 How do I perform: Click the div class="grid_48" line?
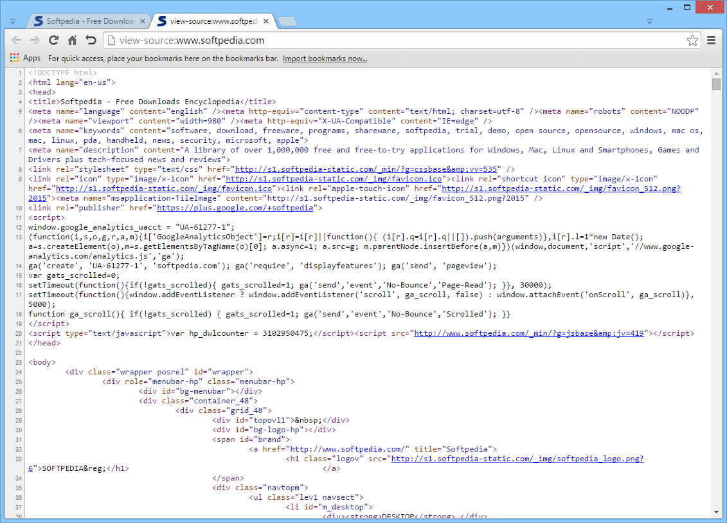pos(224,410)
